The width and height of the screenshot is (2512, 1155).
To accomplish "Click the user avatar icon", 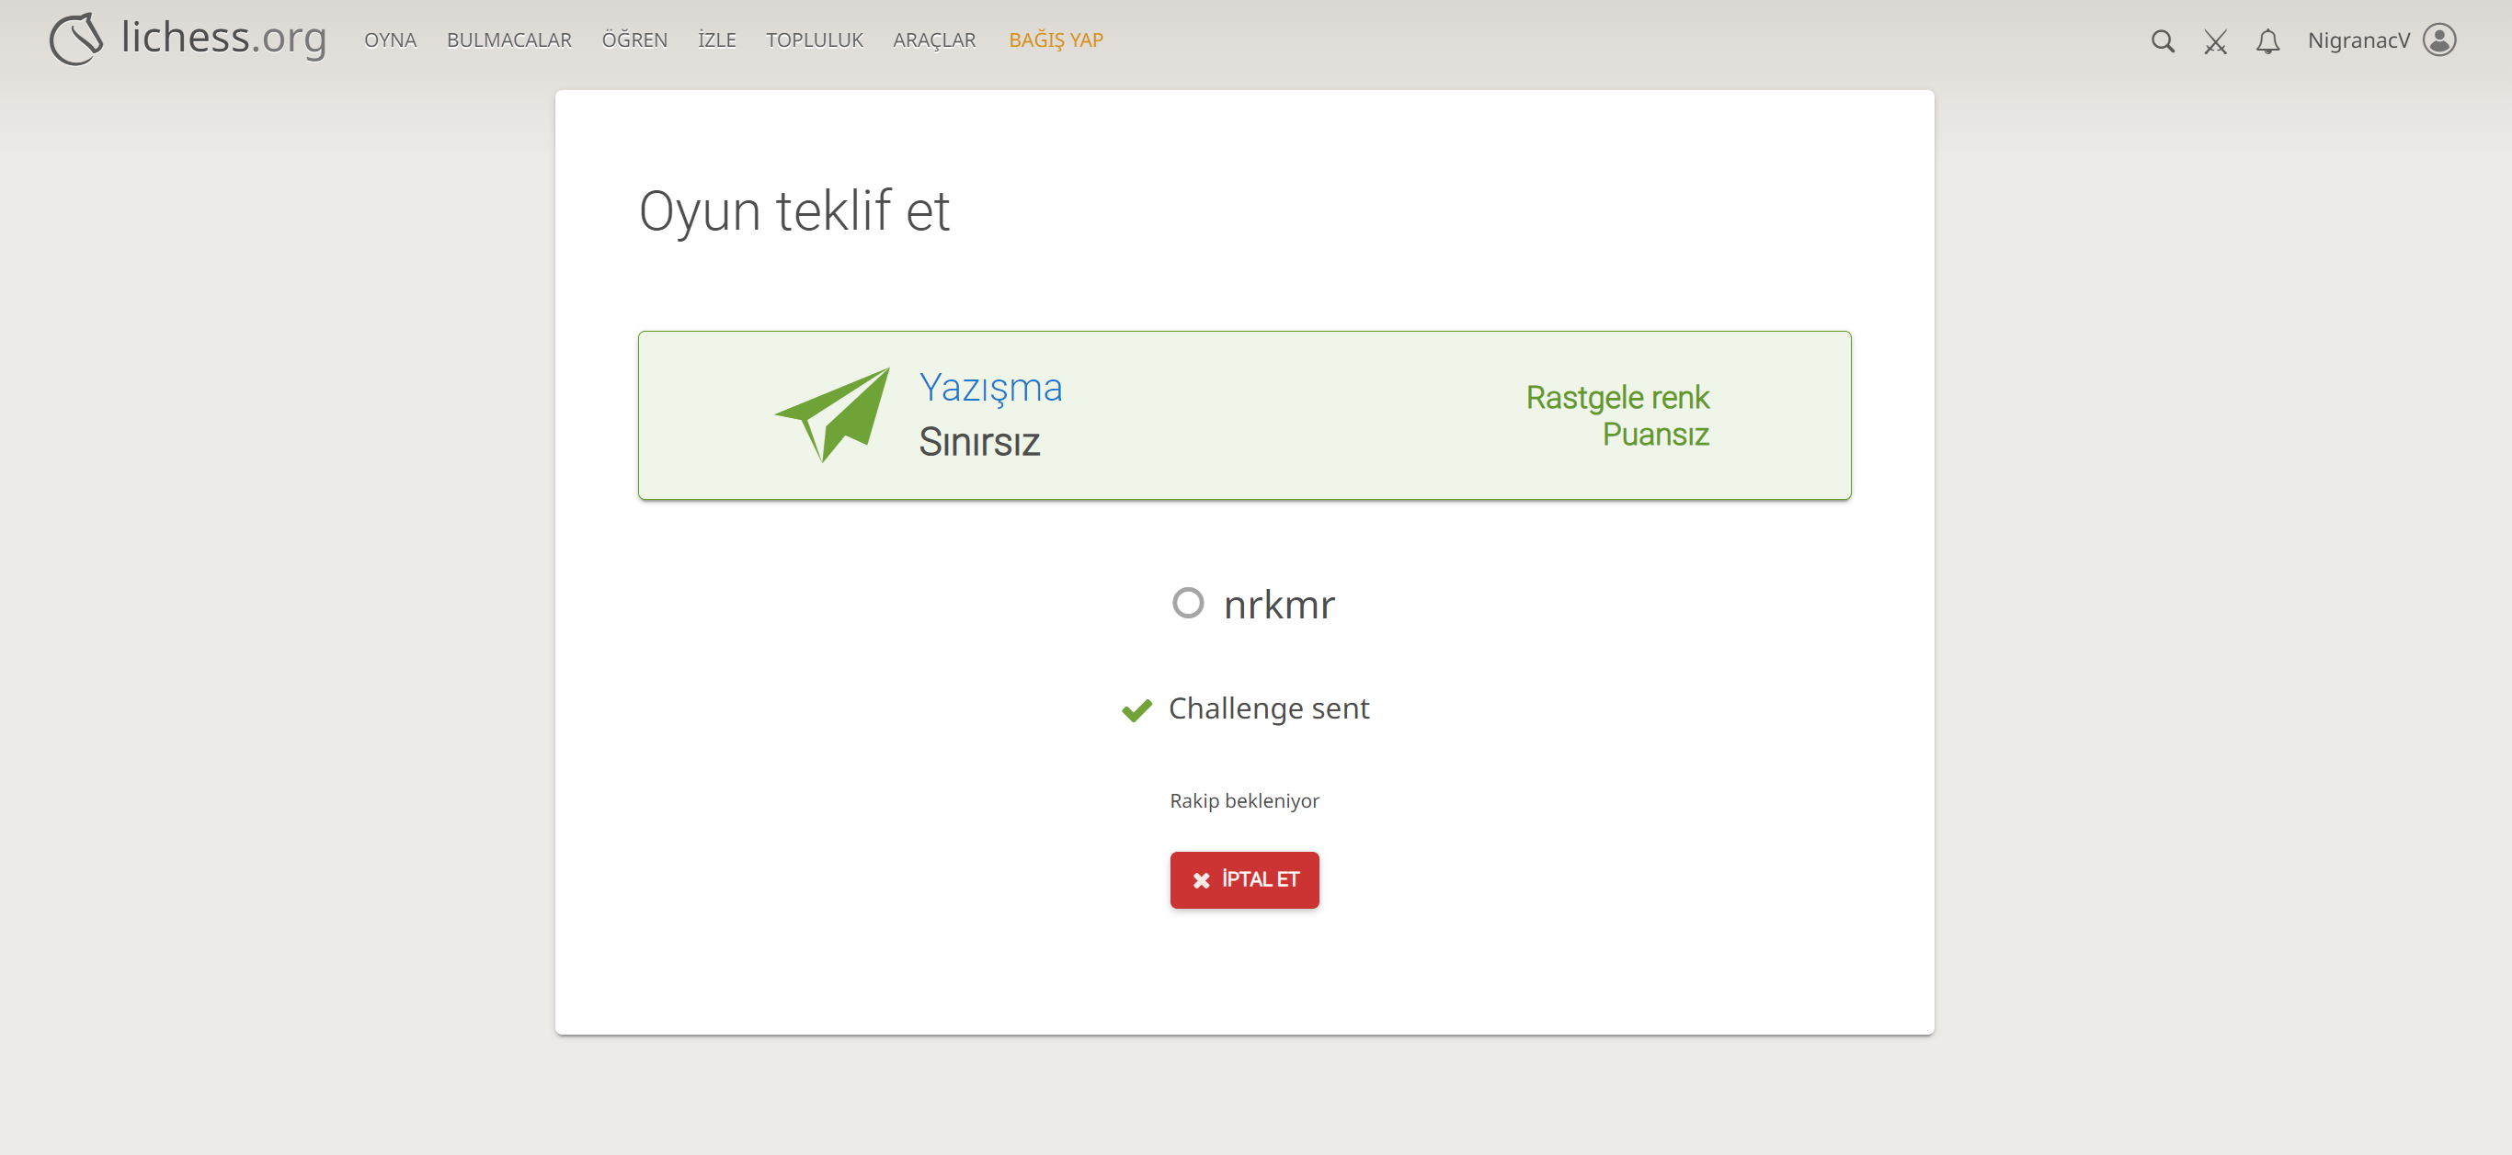I will (2438, 40).
